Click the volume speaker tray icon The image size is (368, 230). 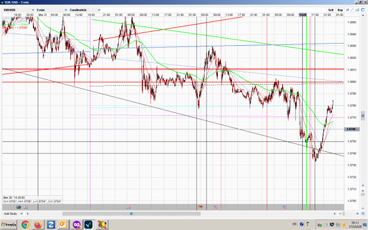(x=326, y=225)
